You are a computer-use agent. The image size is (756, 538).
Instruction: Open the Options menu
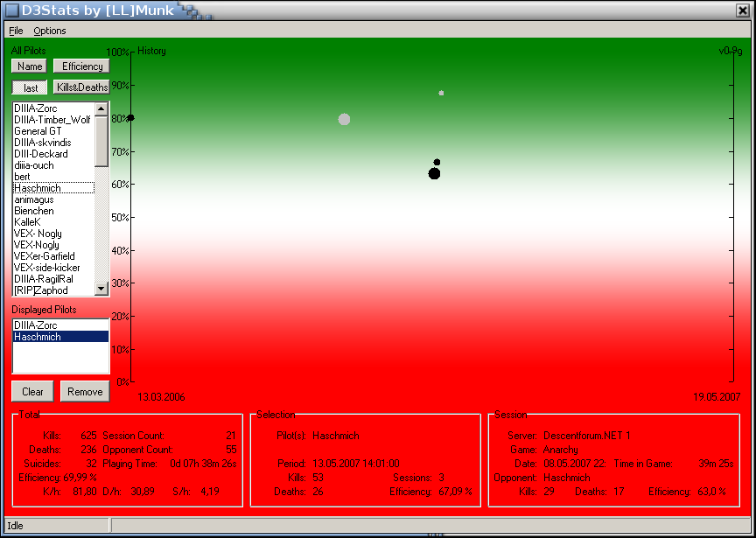coord(50,31)
